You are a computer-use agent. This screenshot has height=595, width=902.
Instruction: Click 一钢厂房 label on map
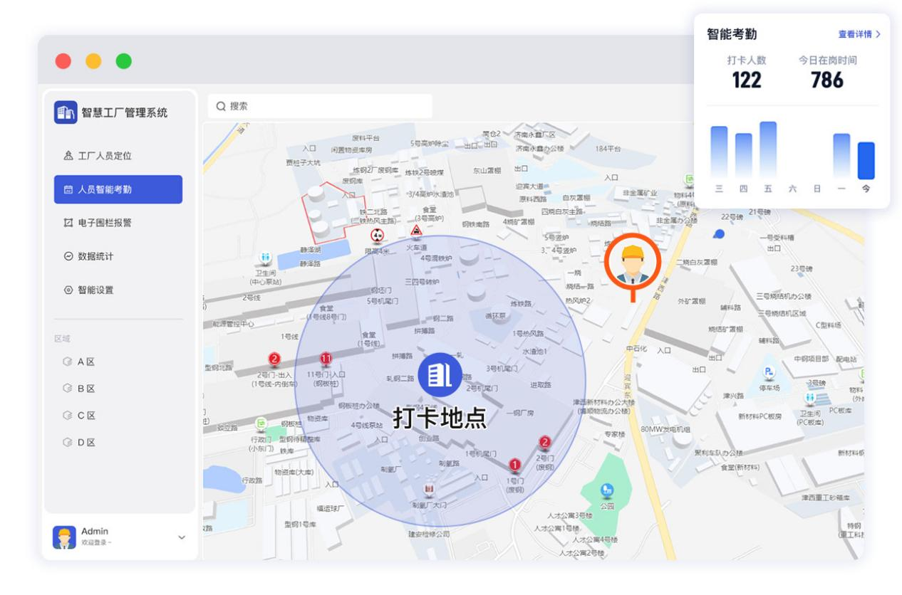click(519, 414)
